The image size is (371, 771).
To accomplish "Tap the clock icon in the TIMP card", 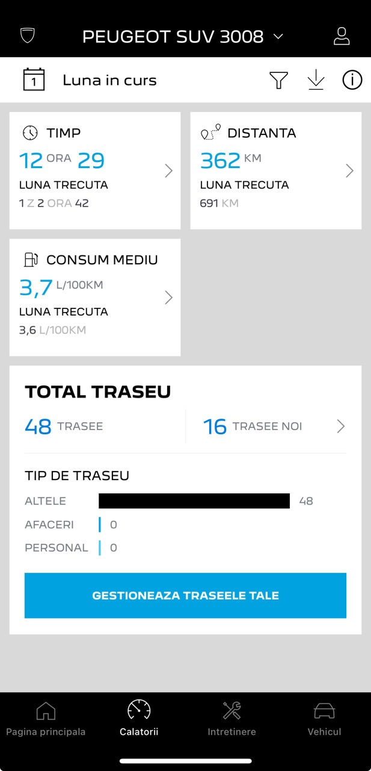I will coord(30,133).
